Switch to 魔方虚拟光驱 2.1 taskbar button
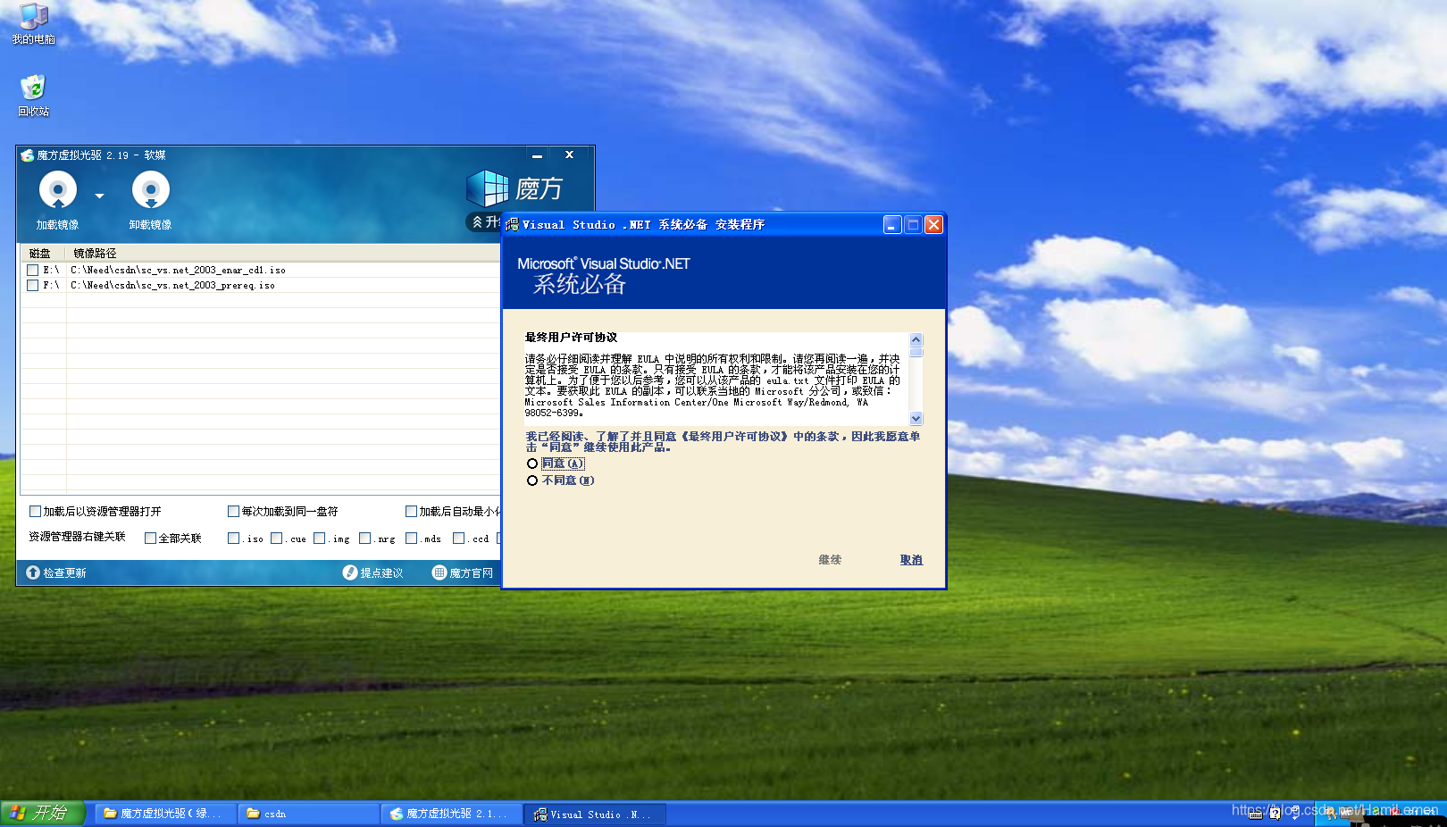 (452, 814)
